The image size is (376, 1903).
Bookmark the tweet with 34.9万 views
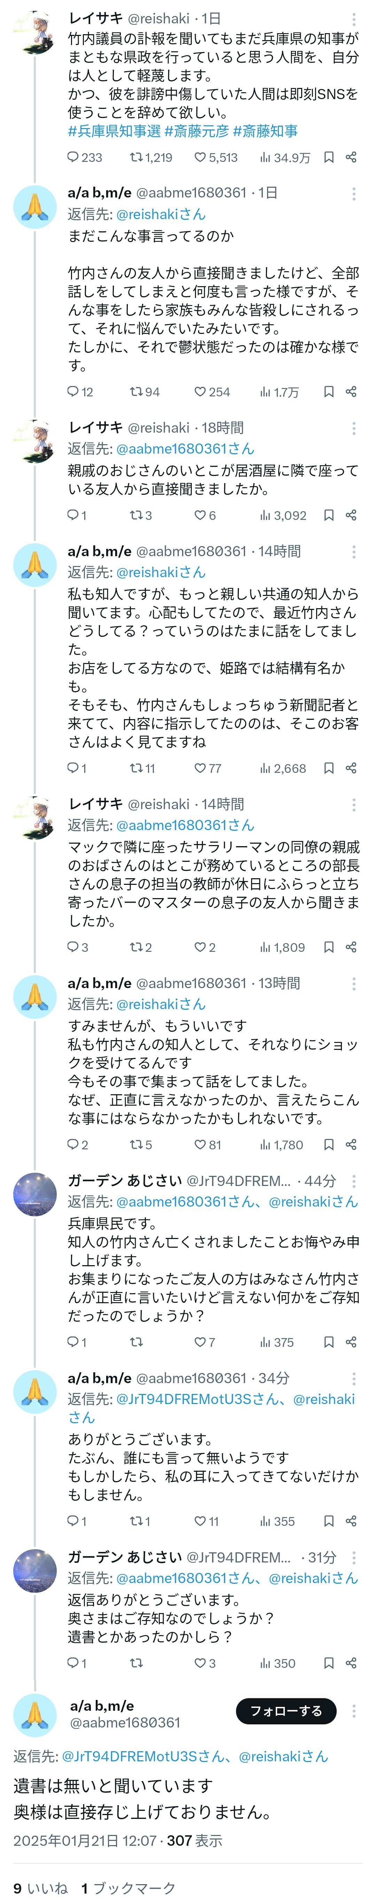(x=329, y=157)
